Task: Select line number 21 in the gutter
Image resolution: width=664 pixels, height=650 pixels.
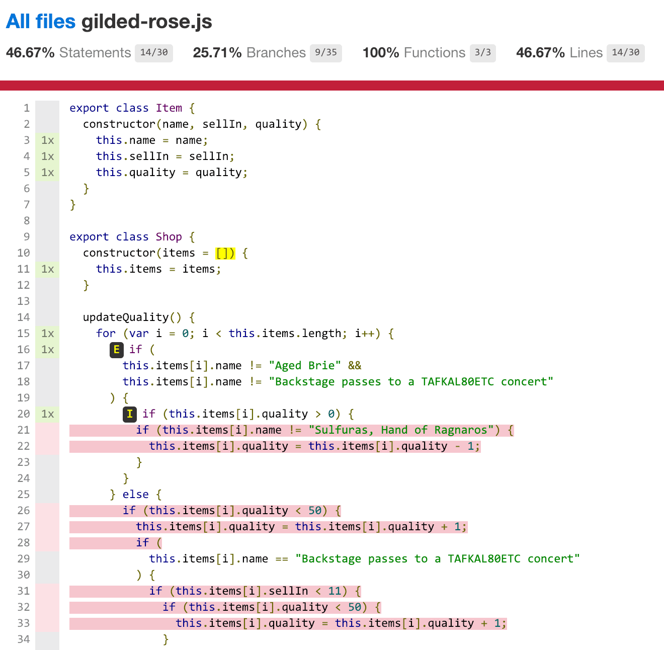Action: 23,430
